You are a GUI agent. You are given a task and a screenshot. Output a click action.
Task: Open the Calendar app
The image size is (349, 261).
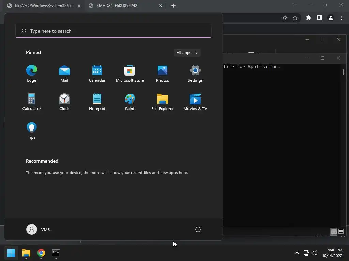pos(97,74)
